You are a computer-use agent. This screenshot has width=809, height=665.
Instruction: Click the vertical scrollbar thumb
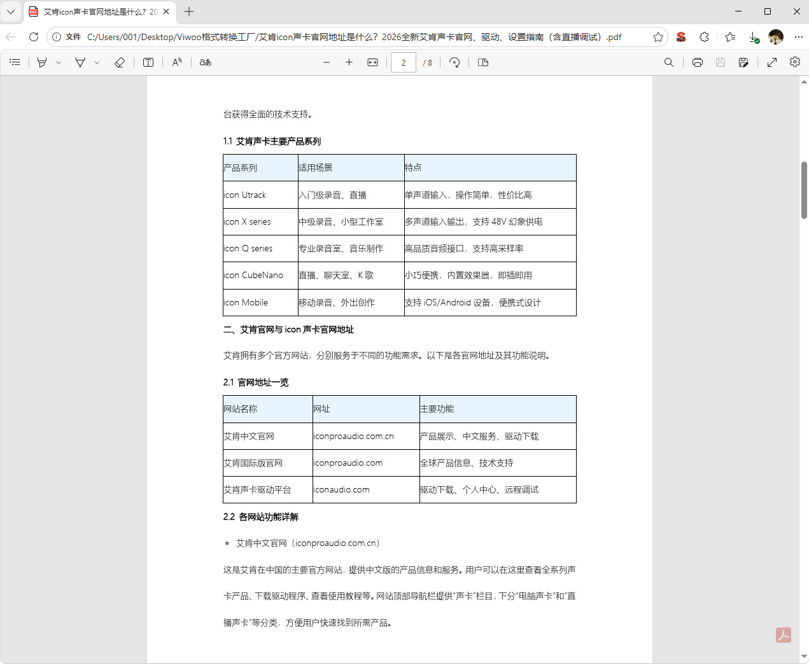pyautogui.click(x=804, y=190)
